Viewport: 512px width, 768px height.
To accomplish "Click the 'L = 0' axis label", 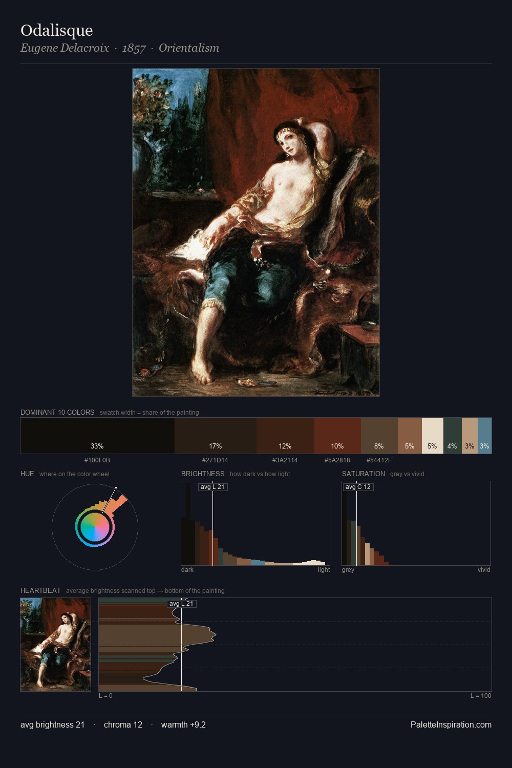I will point(105,696).
